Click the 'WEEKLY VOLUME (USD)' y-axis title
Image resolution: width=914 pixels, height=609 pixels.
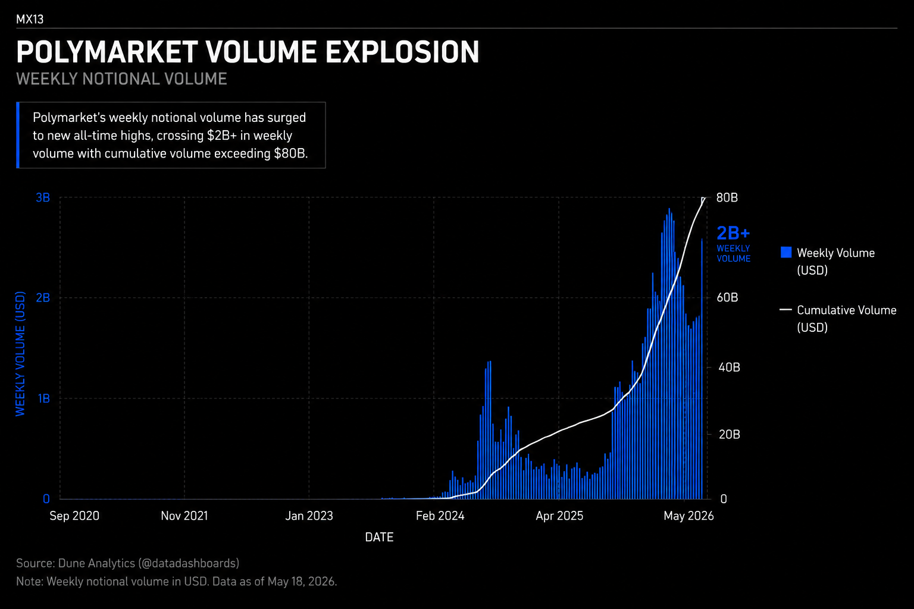[20, 353]
